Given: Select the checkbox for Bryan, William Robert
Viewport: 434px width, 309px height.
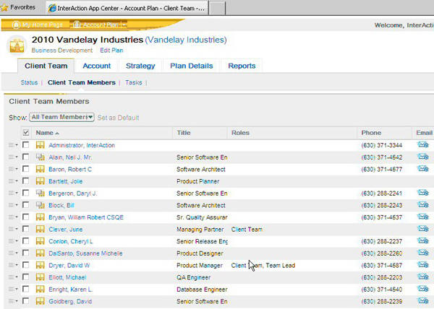Looking at the screenshot, I should pos(26,217).
